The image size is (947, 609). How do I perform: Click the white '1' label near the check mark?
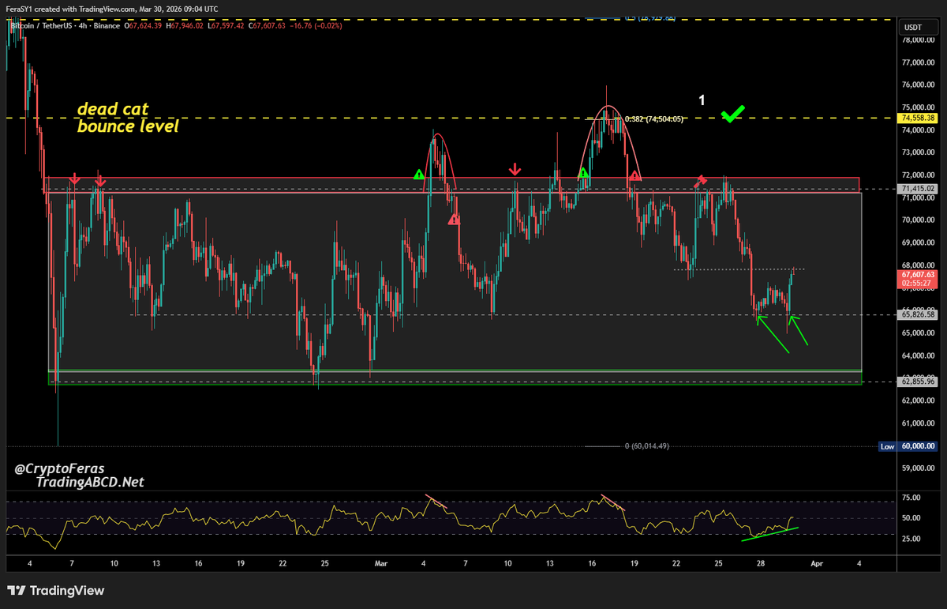(702, 100)
